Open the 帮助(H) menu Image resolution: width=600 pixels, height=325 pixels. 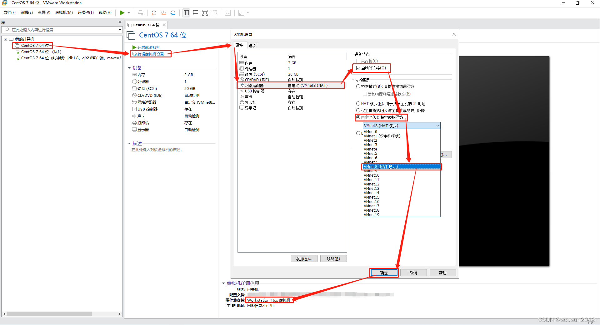(x=105, y=12)
